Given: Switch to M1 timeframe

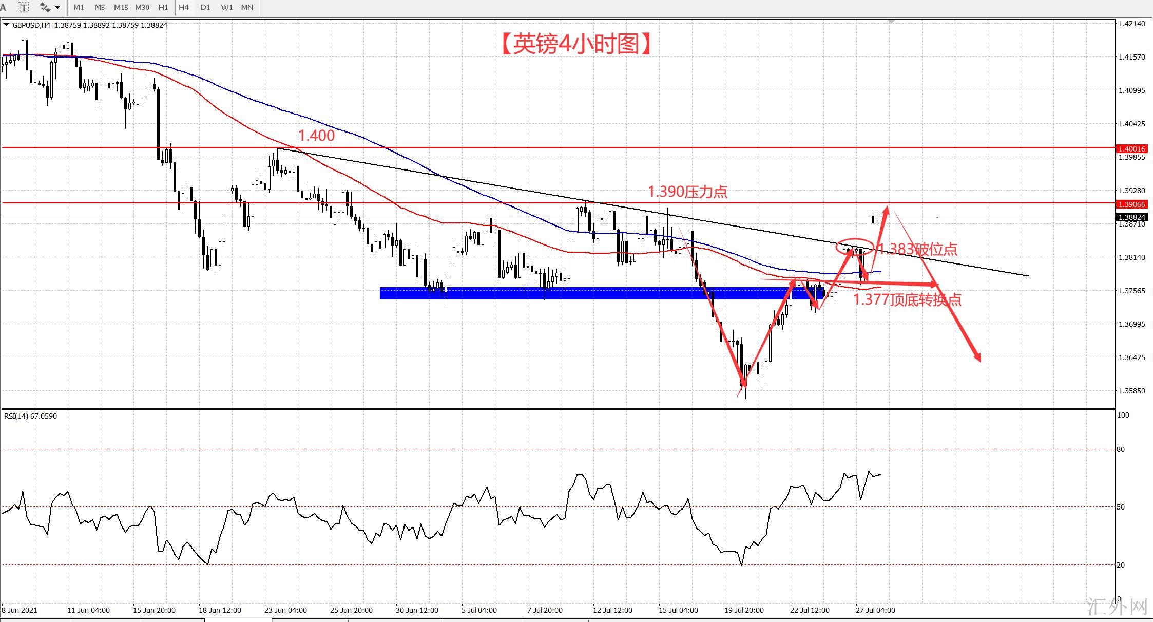Looking at the screenshot, I should pos(79,7).
